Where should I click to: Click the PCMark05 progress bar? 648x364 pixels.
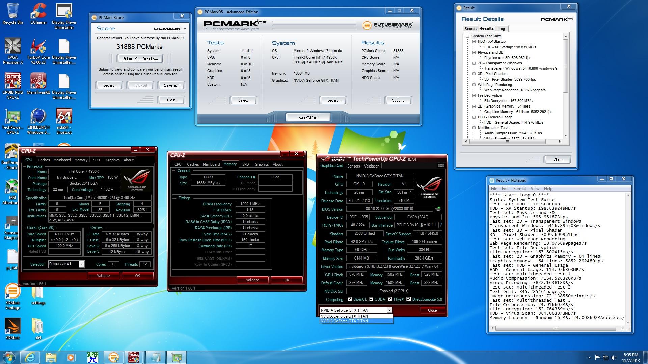[x=314, y=25]
